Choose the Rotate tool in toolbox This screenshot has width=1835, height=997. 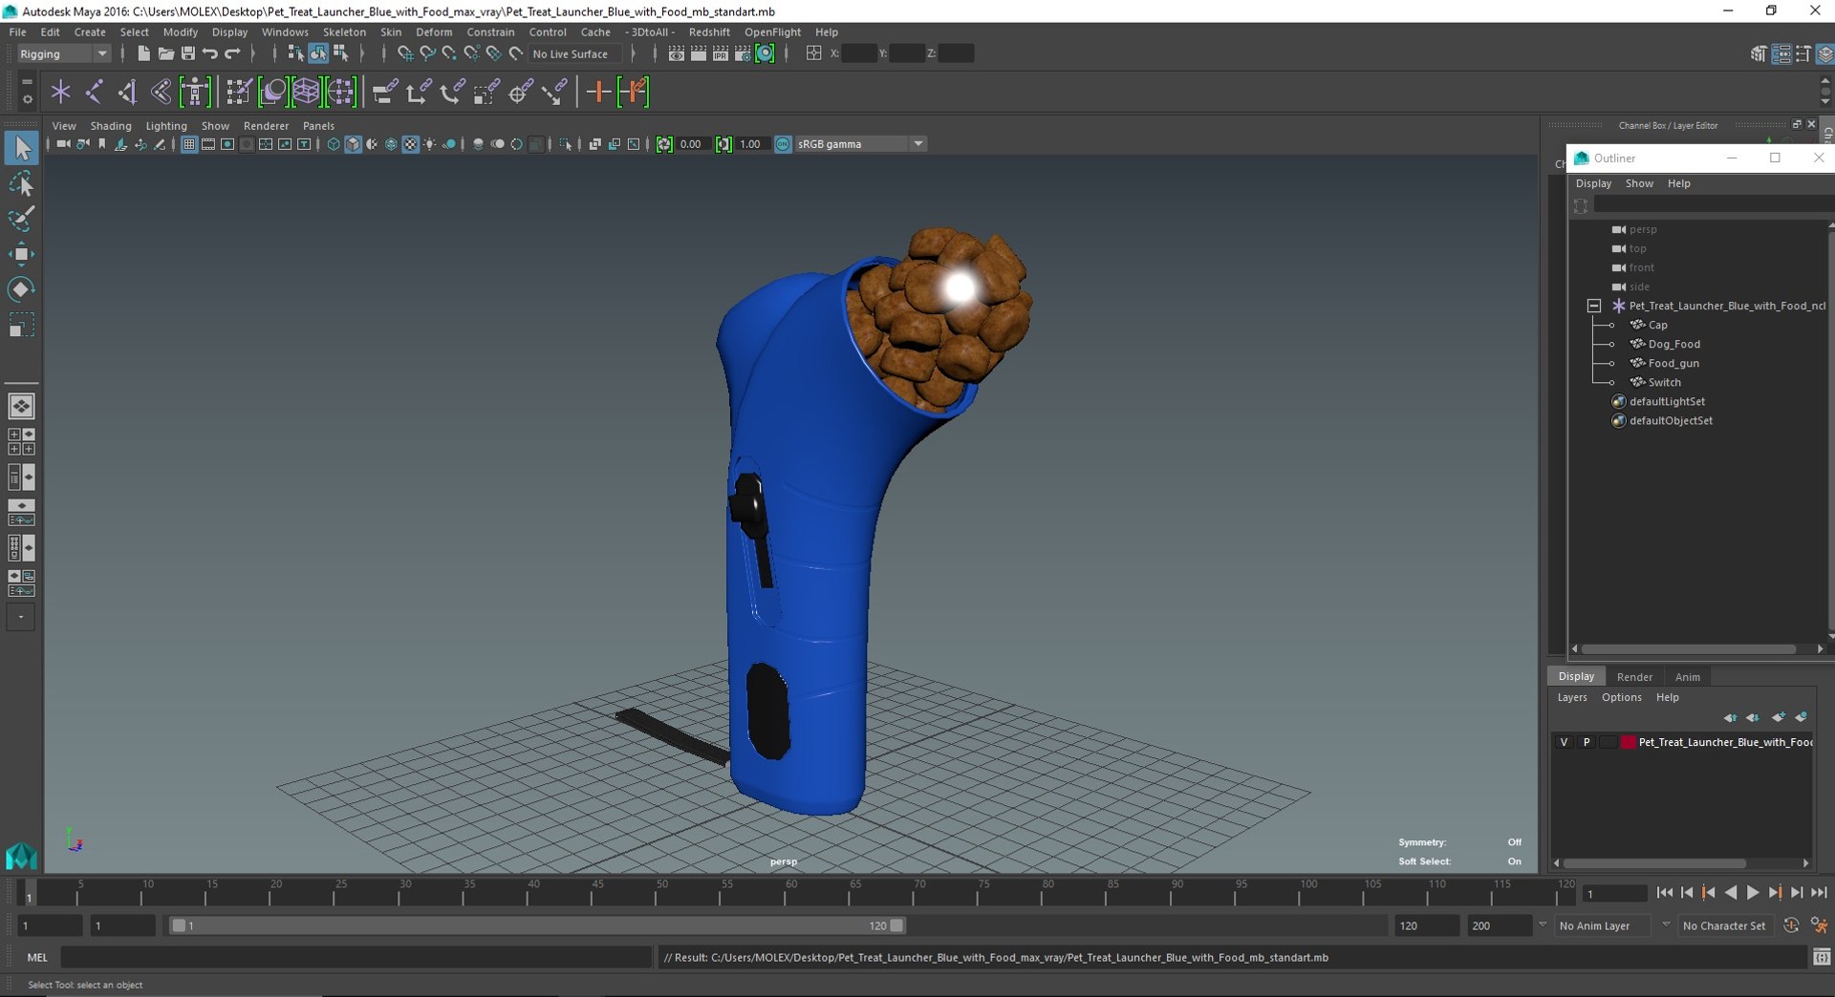click(21, 289)
